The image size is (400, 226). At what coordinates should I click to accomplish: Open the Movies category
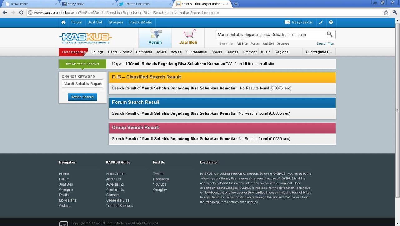click(176, 52)
